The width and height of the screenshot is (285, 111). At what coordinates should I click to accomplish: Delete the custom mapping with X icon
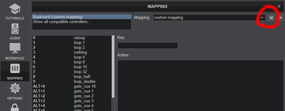[x=280, y=18]
